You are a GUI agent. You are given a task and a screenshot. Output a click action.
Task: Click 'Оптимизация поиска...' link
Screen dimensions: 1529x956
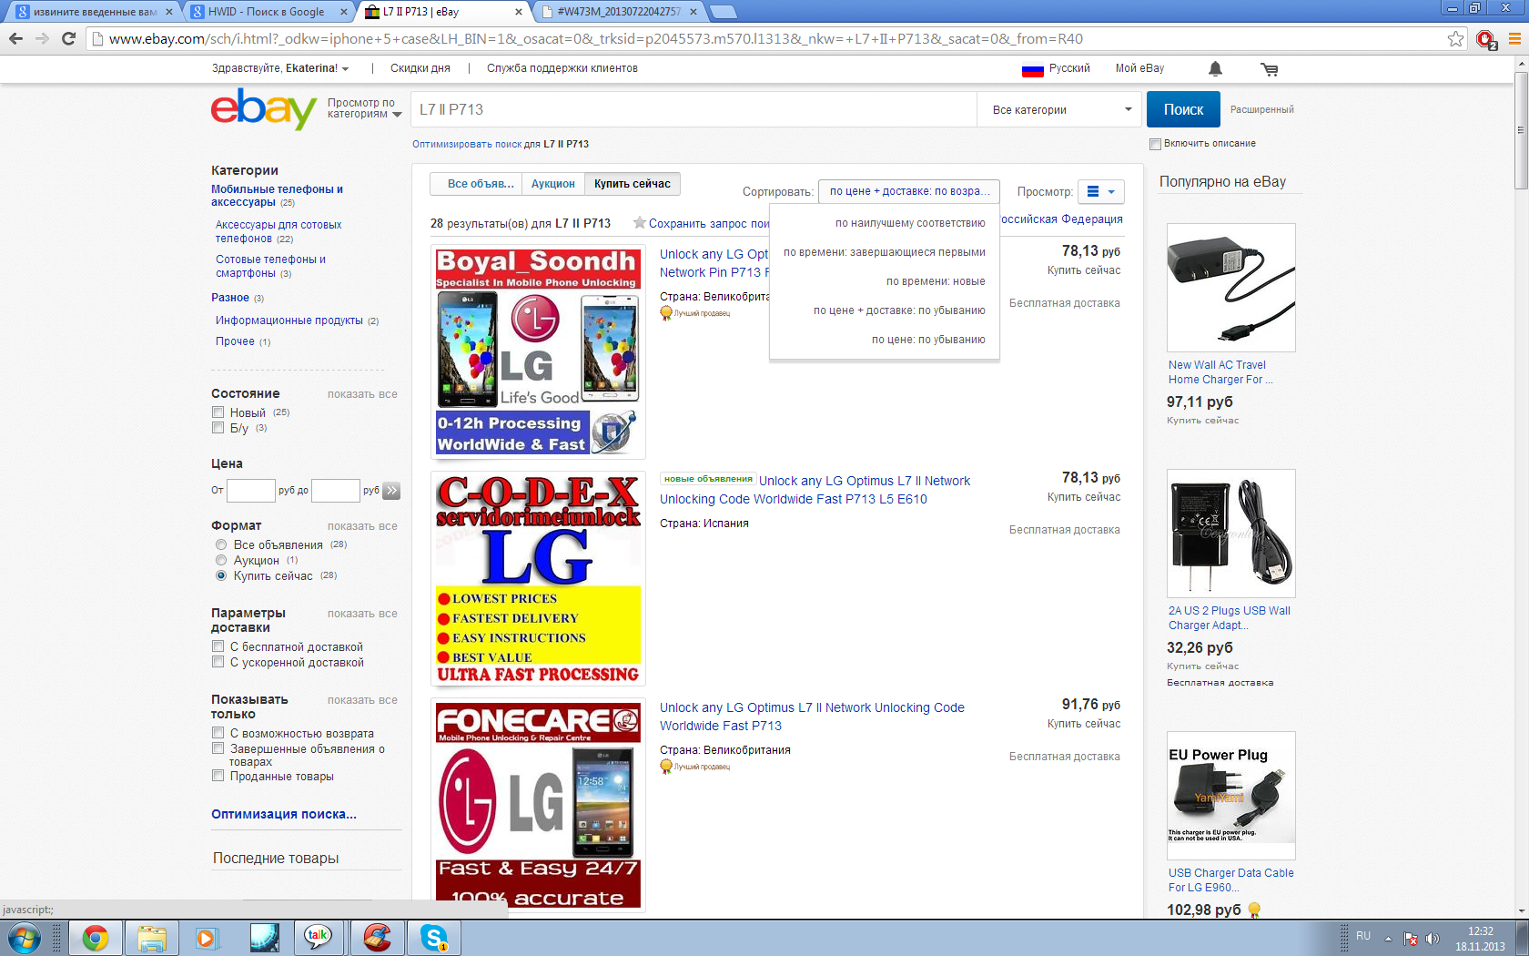pyautogui.click(x=284, y=814)
